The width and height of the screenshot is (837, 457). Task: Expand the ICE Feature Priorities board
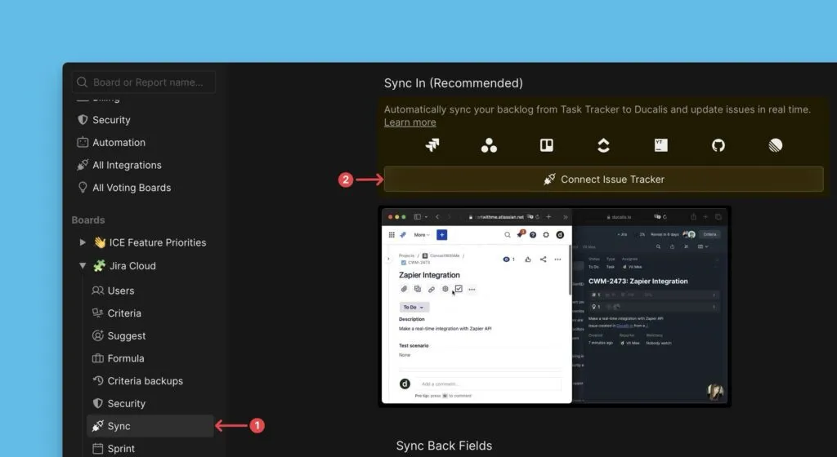pos(83,242)
